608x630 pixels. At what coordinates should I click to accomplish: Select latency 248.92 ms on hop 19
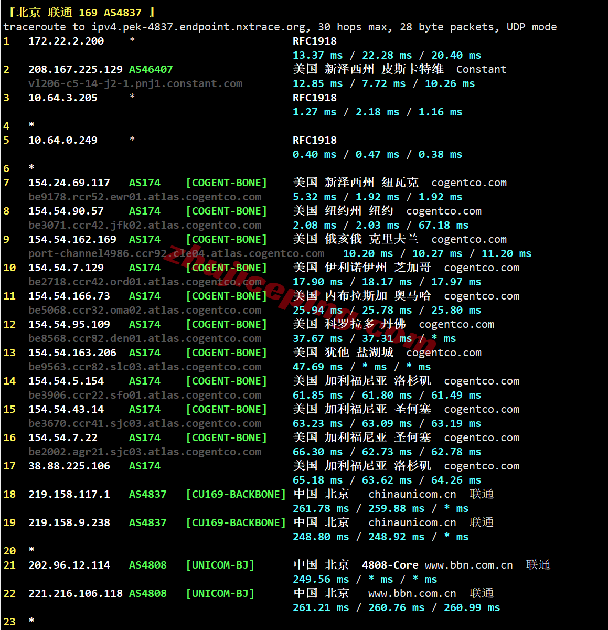point(397,537)
